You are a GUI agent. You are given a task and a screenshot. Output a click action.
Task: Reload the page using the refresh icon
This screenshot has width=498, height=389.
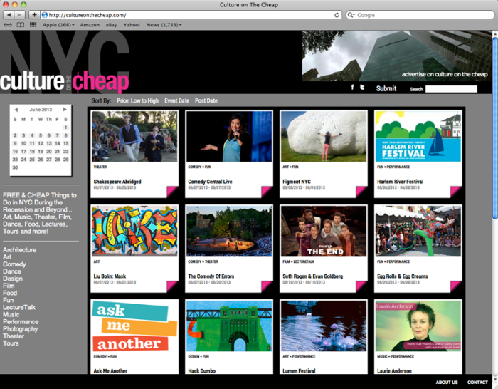click(337, 15)
